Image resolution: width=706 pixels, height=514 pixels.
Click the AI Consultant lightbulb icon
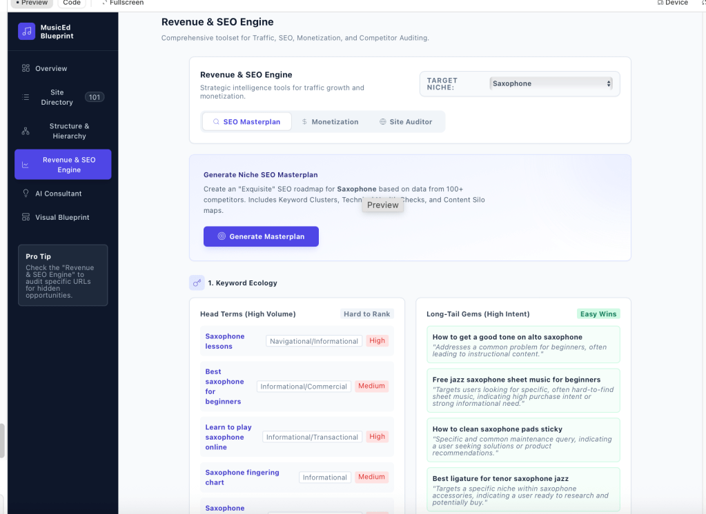point(26,194)
